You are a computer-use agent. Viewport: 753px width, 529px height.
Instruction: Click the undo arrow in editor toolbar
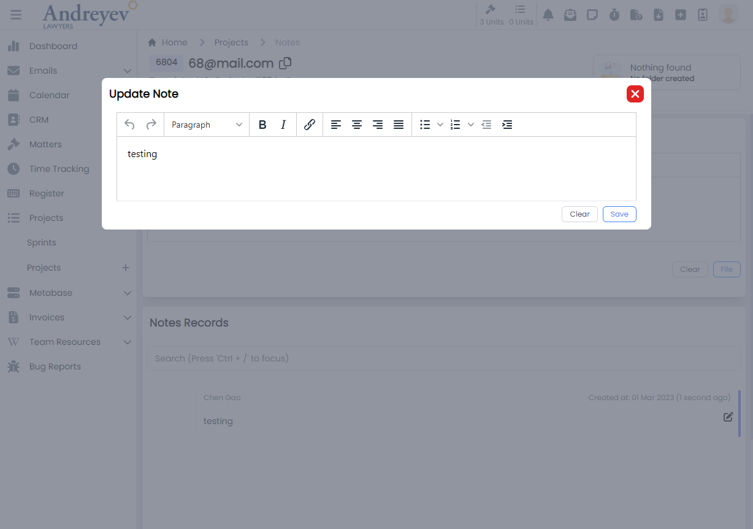pos(129,125)
